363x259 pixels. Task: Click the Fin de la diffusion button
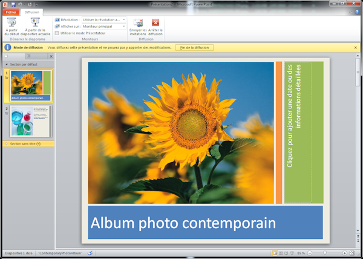click(194, 47)
